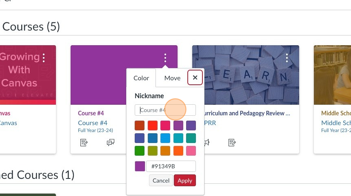This screenshot has width=351, height=196.
Task: Open the Course #4 title link
Action: (93, 123)
